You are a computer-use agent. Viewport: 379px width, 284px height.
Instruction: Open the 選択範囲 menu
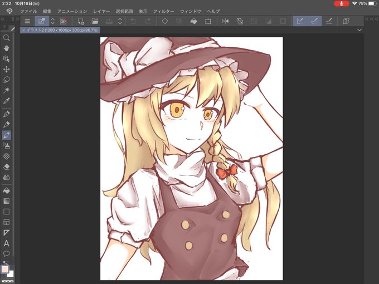point(124,11)
